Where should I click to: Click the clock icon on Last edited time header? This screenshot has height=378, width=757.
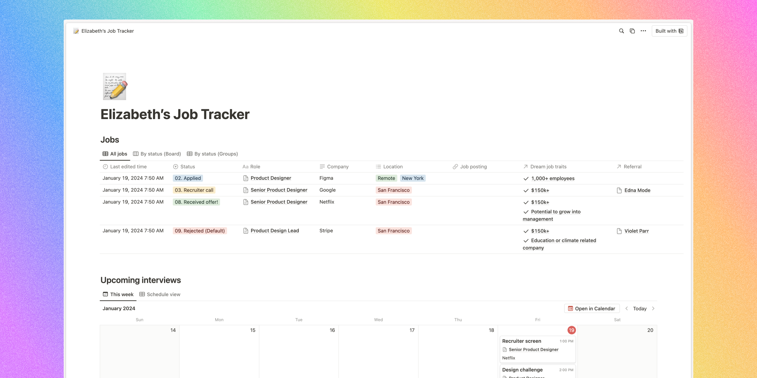pos(105,166)
